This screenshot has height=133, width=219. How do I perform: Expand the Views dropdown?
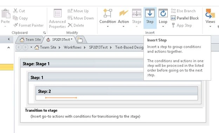pos(210,27)
